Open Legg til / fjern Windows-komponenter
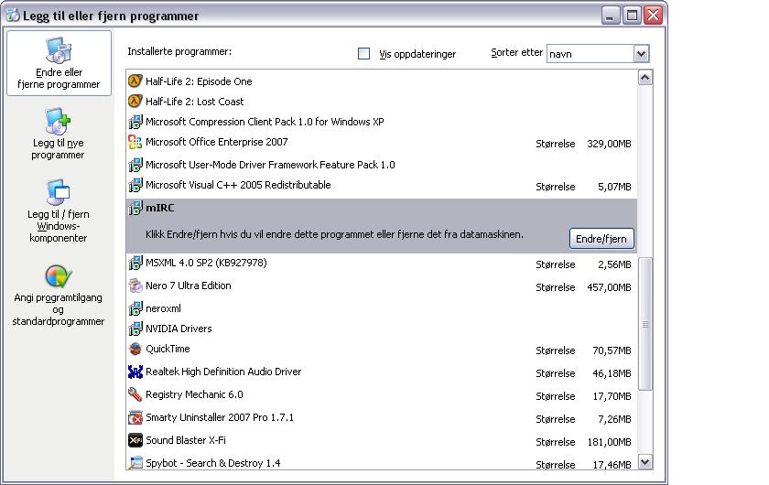The width and height of the screenshot is (769, 485). pyautogui.click(x=58, y=210)
